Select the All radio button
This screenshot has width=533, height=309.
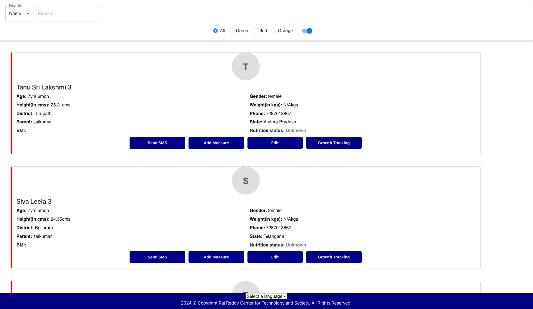click(x=215, y=31)
